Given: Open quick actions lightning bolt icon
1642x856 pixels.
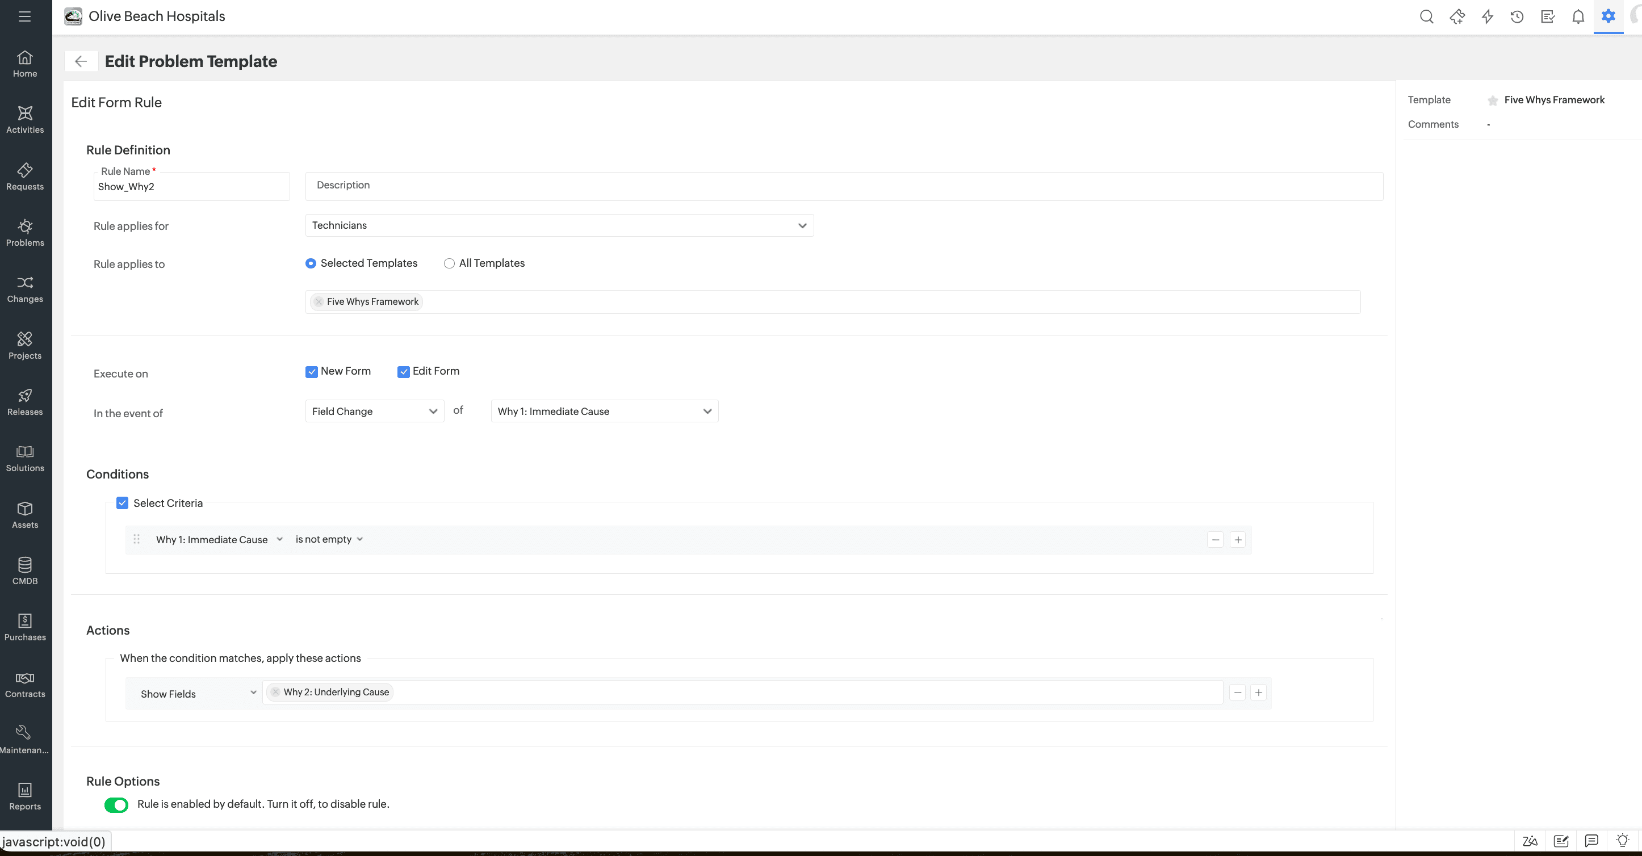Looking at the screenshot, I should coord(1487,16).
